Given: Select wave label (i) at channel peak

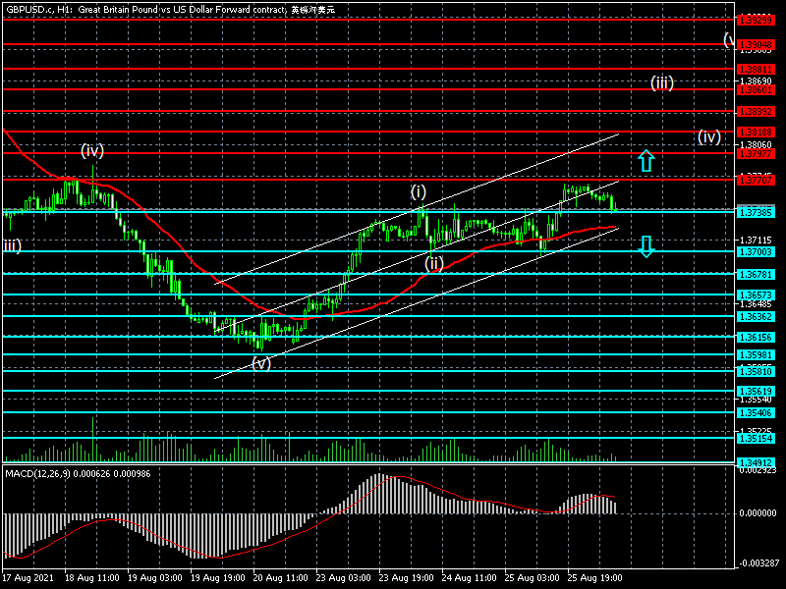Looking at the screenshot, I should coord(419,192).
